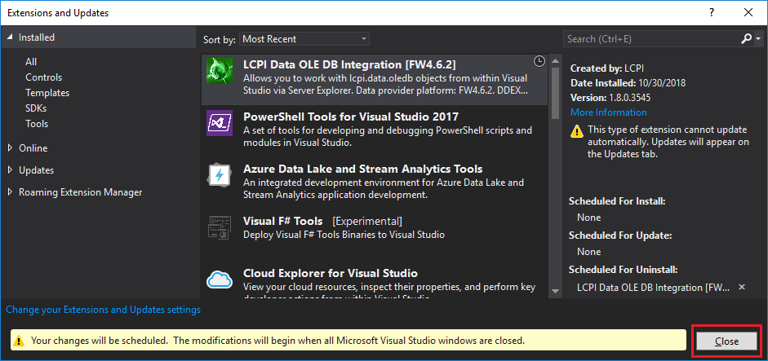The height and width of the screenshot is (361, 768).
Task: Open the search options dropdown arrow
Action: tap(758, 39)
